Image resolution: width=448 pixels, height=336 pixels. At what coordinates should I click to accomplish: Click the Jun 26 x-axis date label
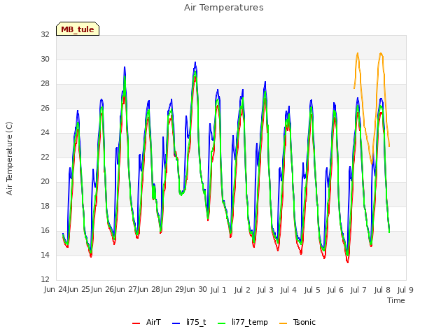click(x=103, y=289)
